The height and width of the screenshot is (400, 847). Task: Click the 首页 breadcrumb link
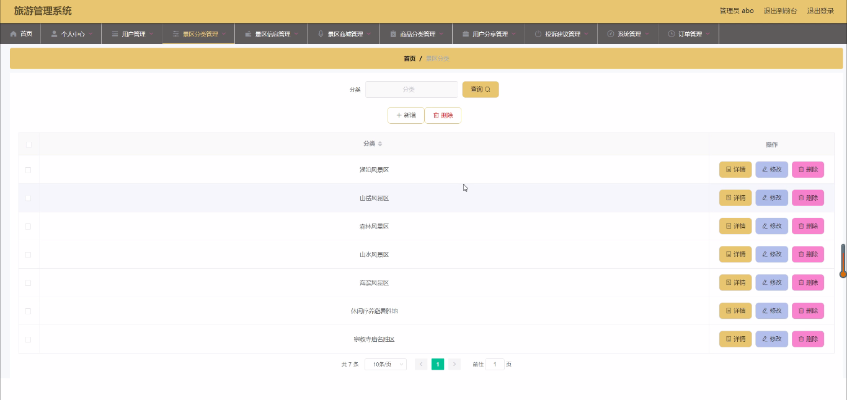tap(410, 59)
